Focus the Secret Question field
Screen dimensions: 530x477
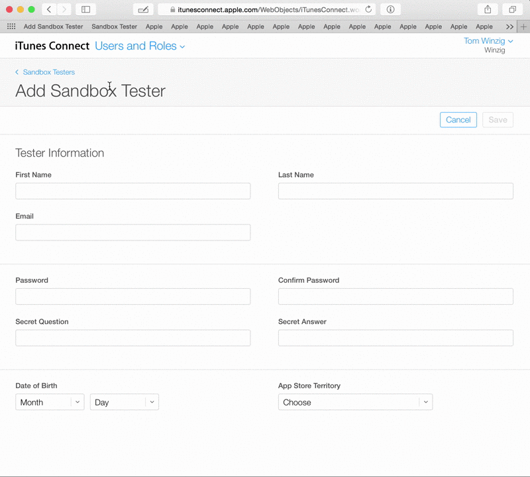tap(133, 338)
